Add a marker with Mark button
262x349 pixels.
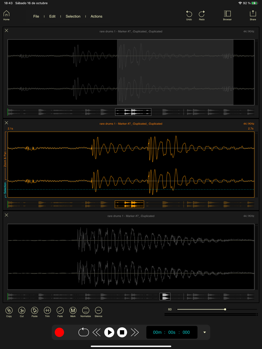73,311
